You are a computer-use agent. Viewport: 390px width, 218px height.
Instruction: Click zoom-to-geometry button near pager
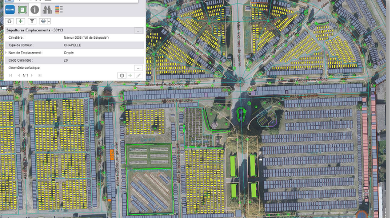(x=122, y=76)
